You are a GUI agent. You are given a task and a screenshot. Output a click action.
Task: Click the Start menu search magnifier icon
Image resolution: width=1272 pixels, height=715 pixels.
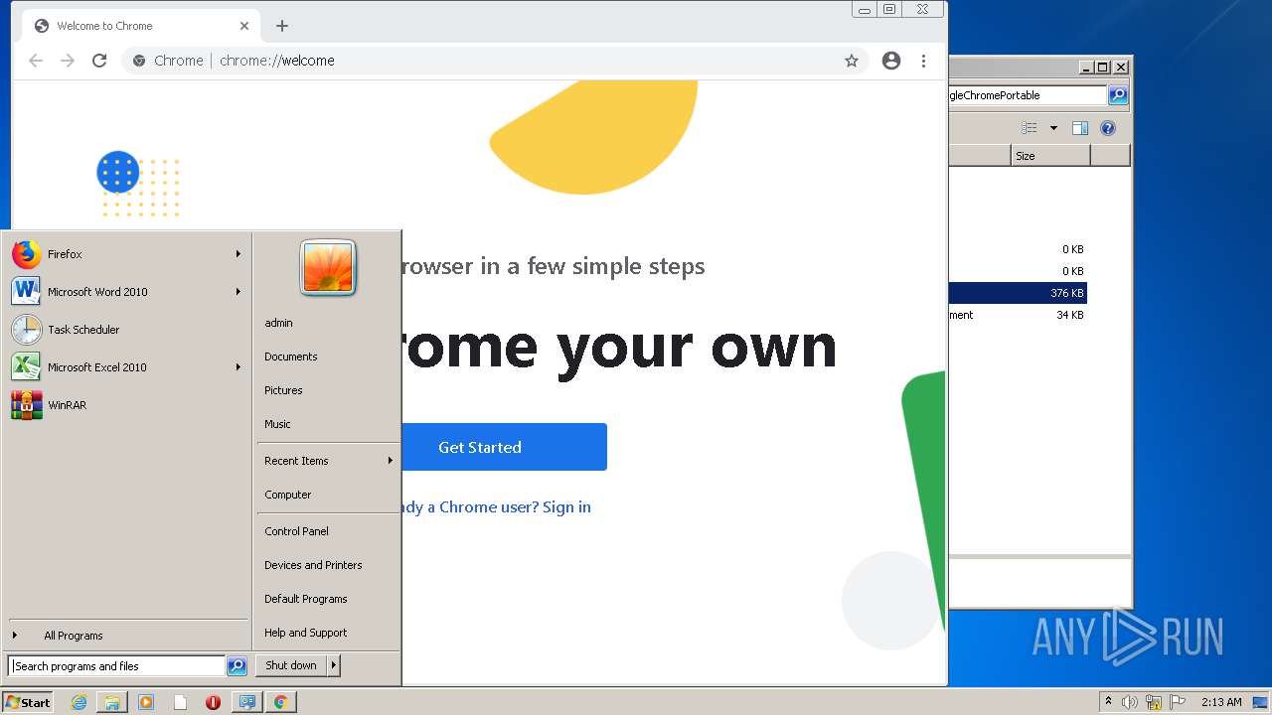pyautogui.click(x=237, y=666)
